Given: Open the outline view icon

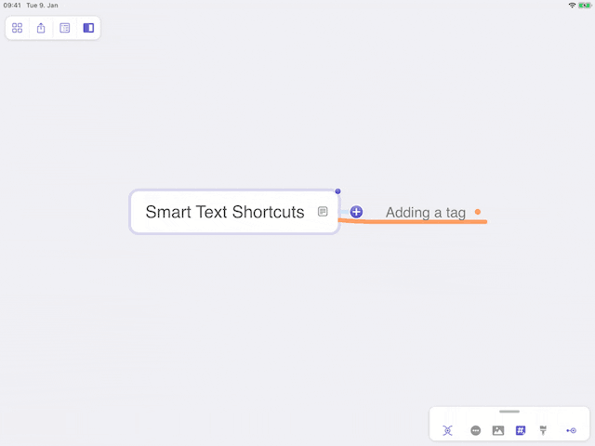Looking at the screenshot, I should [65, 28].
